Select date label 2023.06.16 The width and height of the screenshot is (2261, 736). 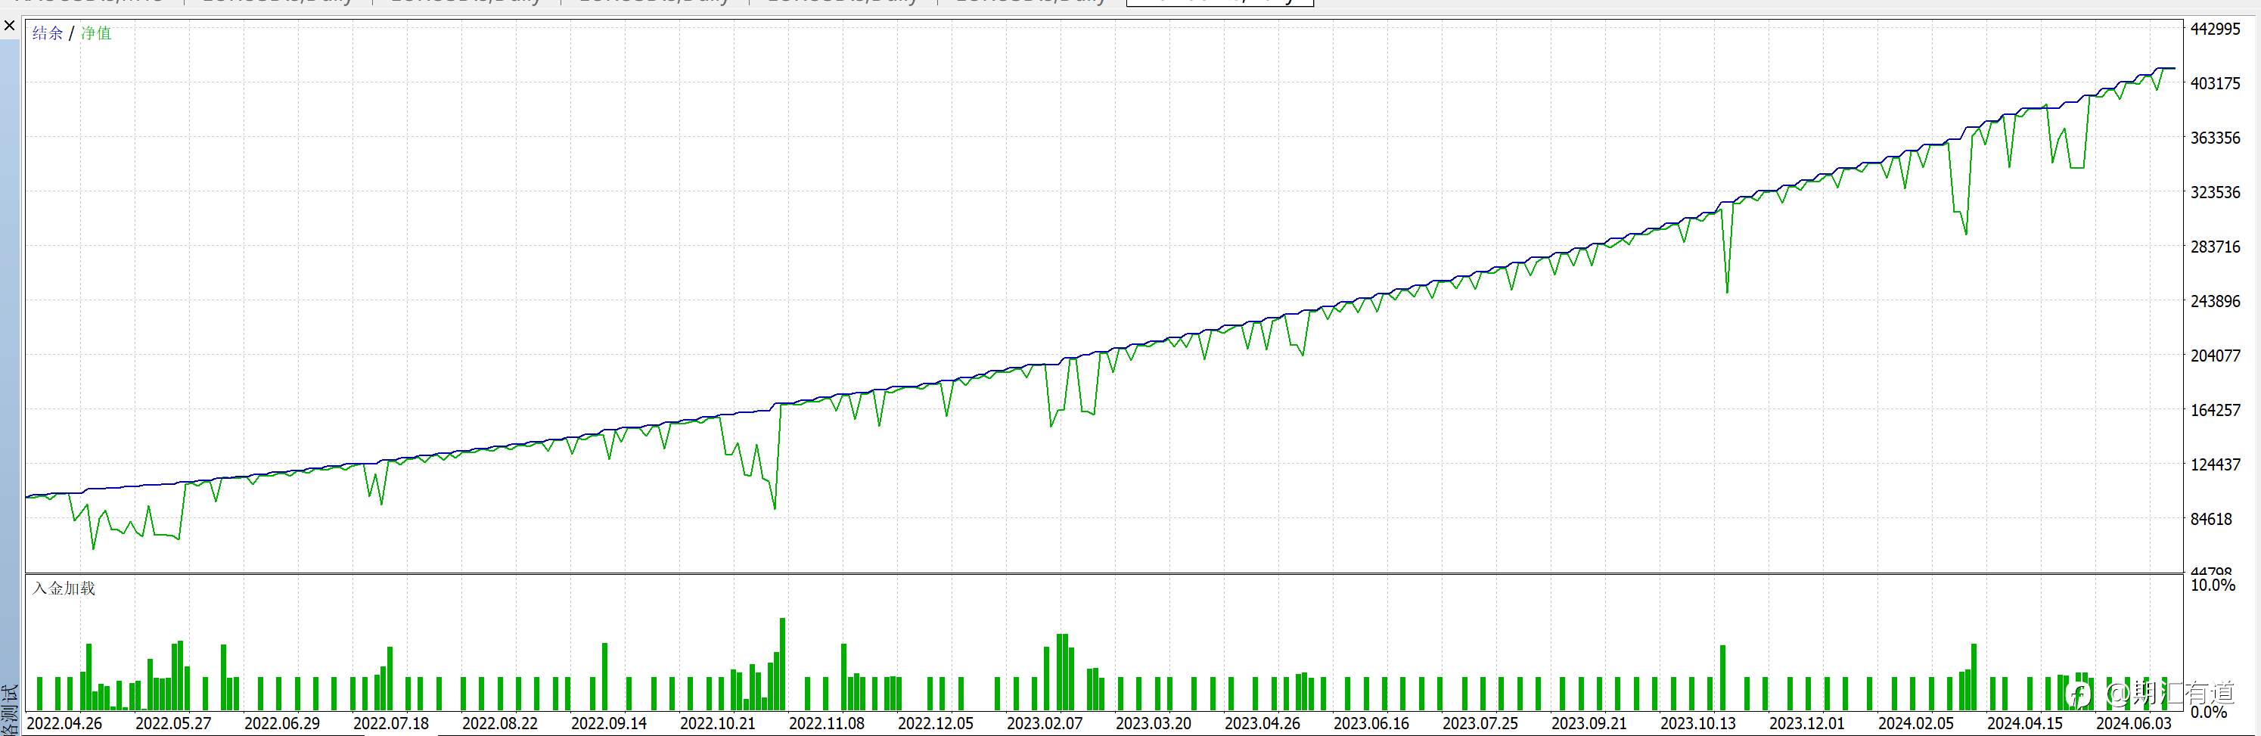pyautogui.click(x=1371, y=724)
